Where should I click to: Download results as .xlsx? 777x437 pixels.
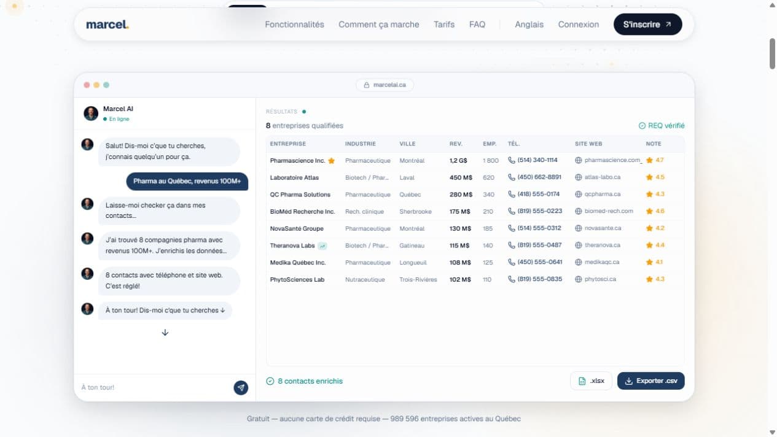pos(591,381)
